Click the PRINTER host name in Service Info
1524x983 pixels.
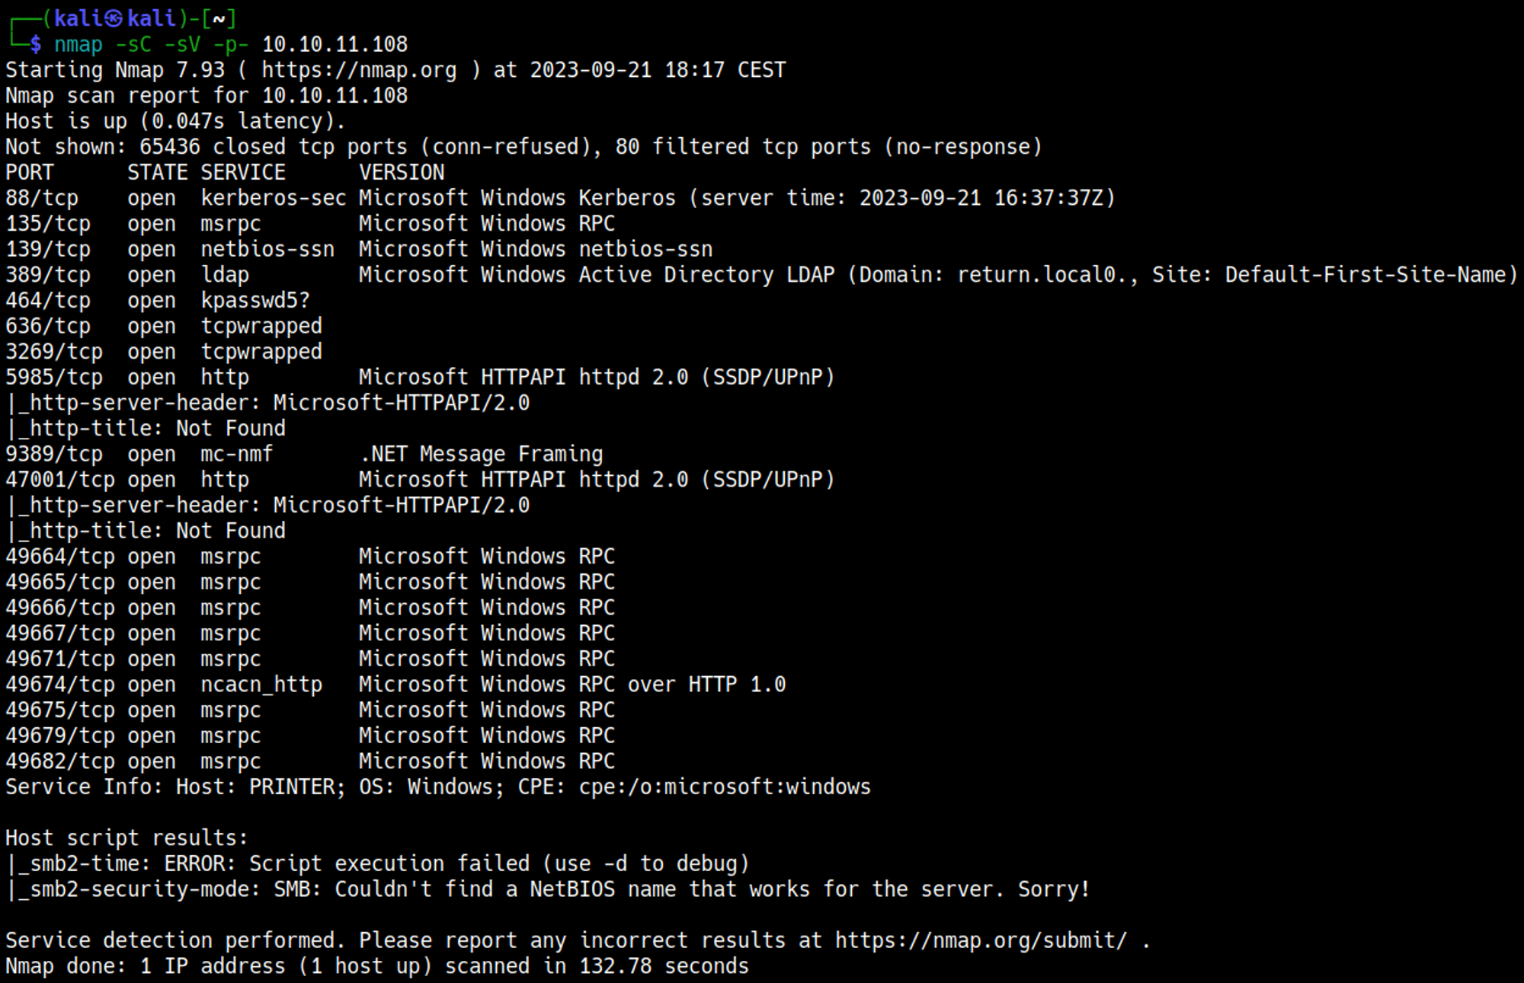pos(292,787)
